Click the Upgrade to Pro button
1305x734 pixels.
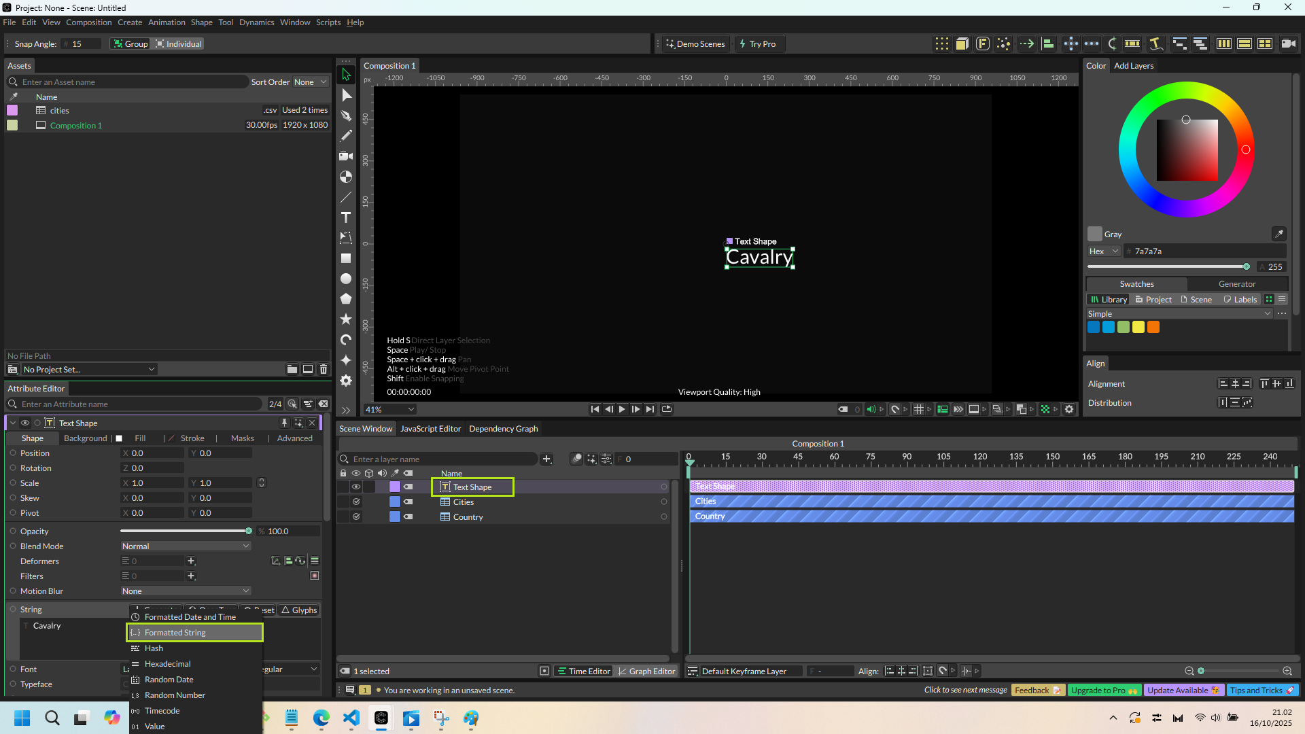[x=1103, y=691]
